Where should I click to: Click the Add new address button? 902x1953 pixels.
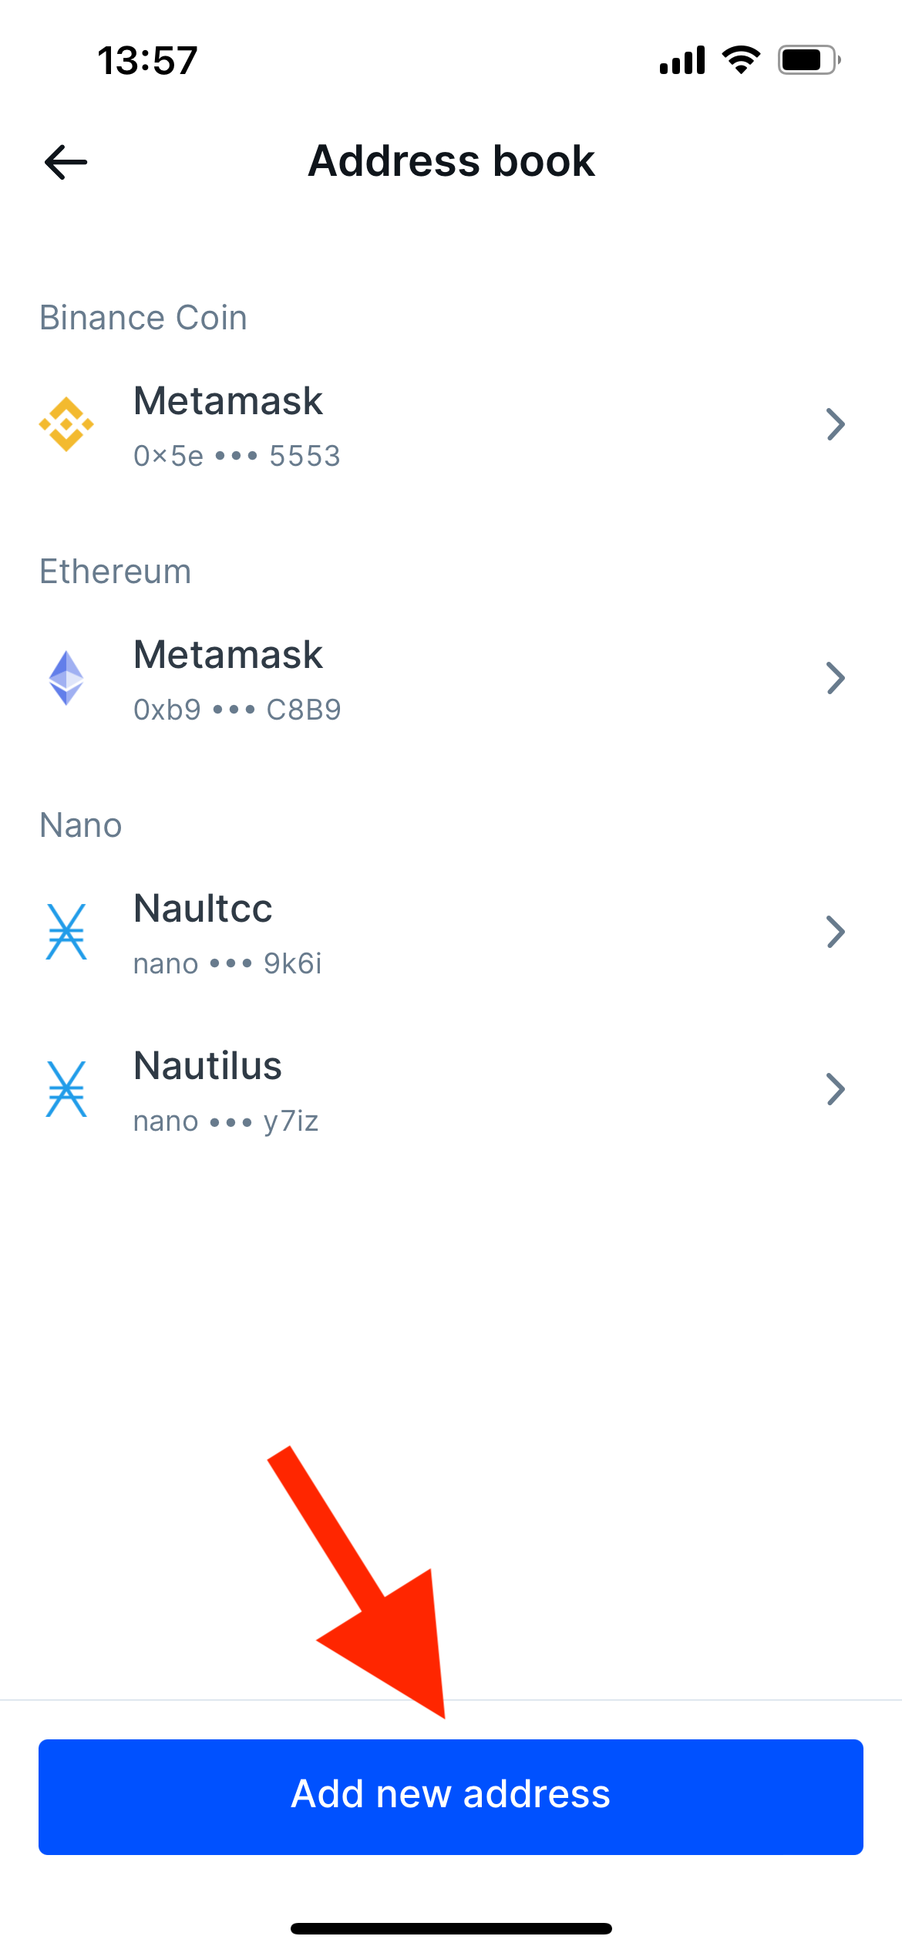451,1796
